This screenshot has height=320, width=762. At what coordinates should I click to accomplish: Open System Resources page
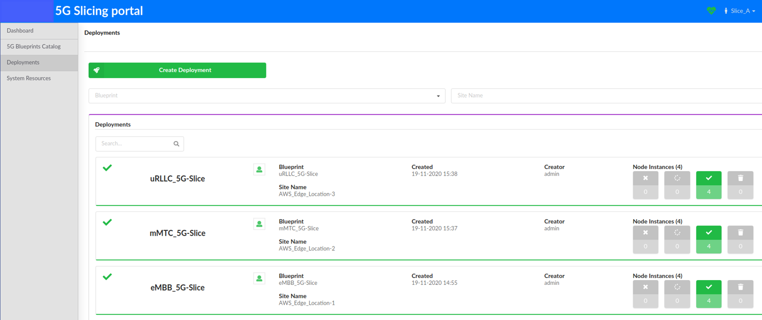coord(39,79)
